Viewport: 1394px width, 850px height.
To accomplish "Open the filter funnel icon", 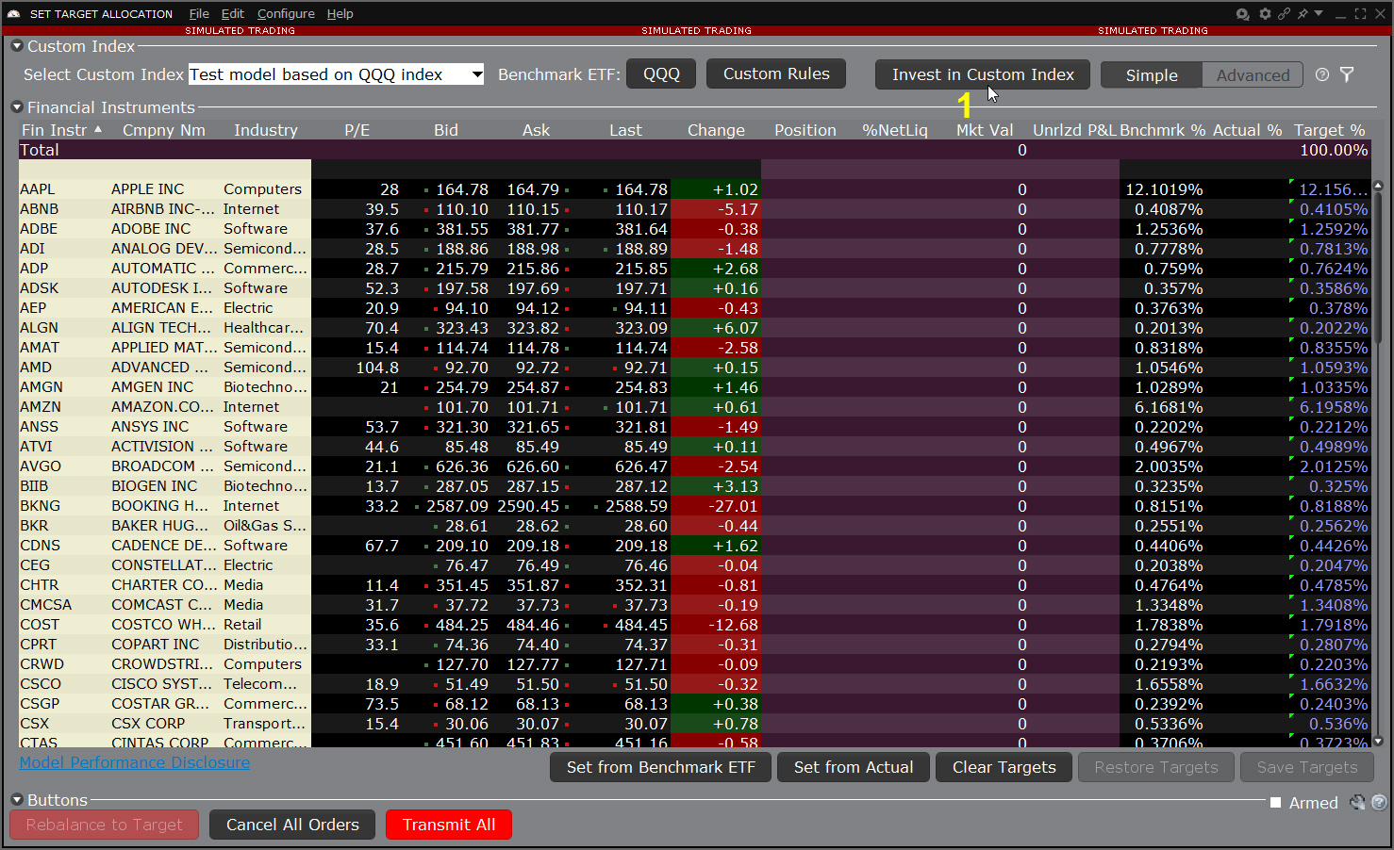I will (x=1347, y=74).
